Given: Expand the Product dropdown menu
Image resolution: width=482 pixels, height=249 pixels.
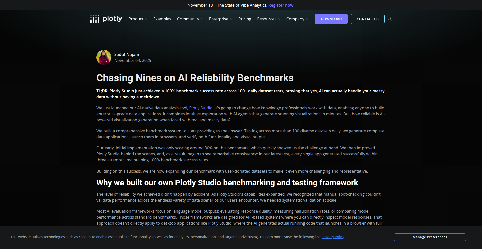Looking at the screenshot, I should [x=138, y=19].
